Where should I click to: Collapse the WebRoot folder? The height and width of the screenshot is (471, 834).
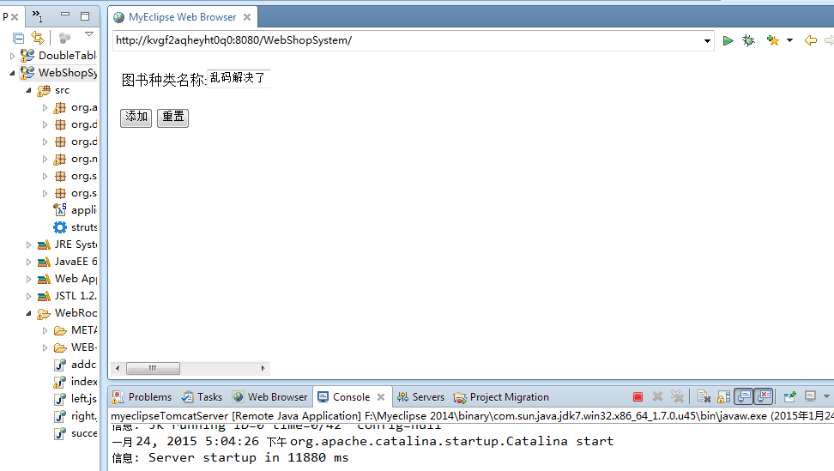(x=28, y=314)
